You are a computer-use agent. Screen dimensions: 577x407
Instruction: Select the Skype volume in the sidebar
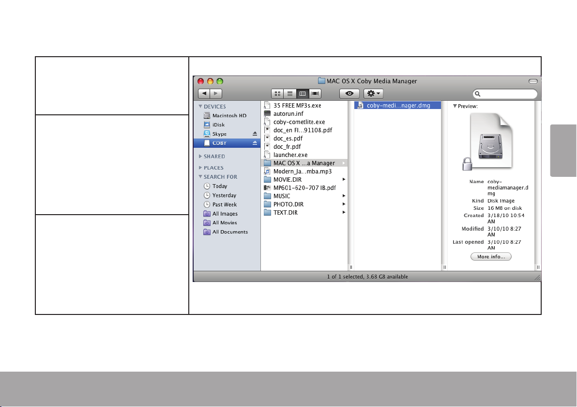coord(227,134)
